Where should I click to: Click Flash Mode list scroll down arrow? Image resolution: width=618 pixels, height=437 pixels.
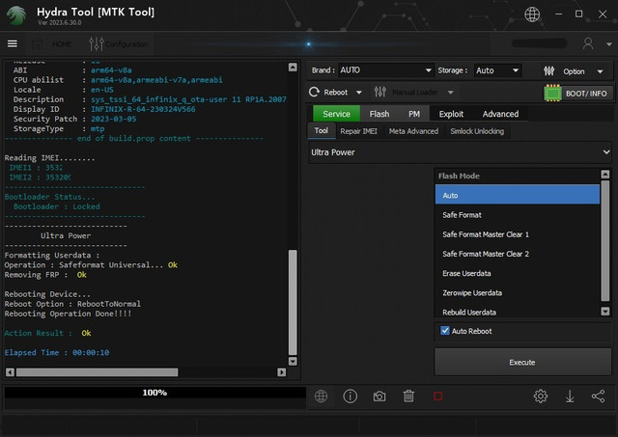pos(605,311)
